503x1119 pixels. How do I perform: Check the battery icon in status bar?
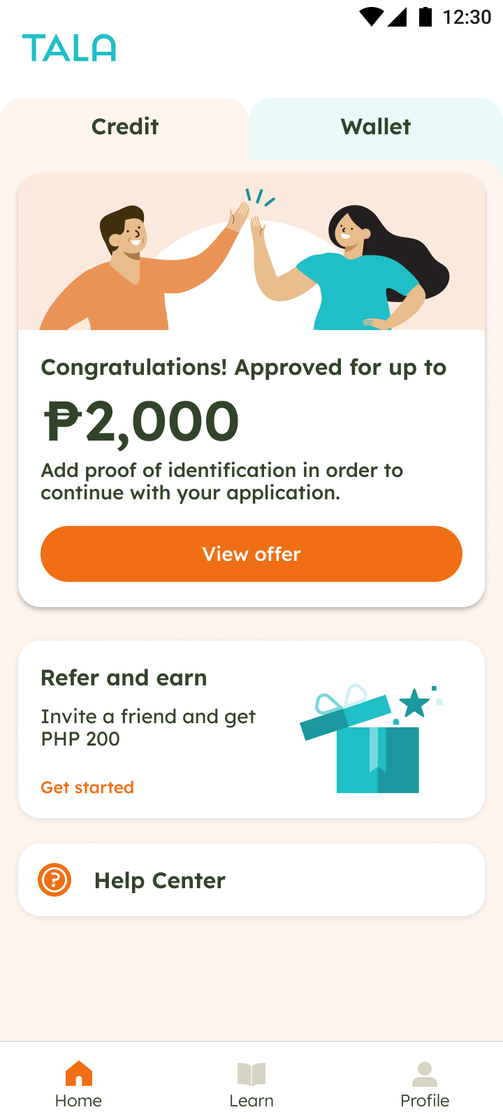[425, 16]
